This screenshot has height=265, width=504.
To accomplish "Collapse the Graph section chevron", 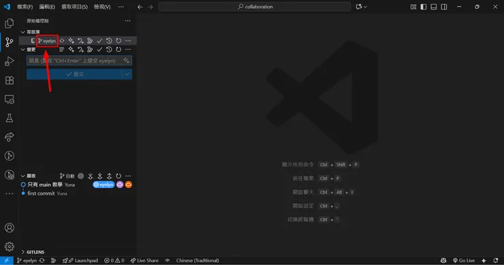I will point(23,176).
